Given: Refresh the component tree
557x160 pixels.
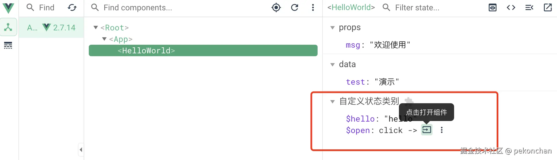Looking at the screenshot, I should pos(295,8).
